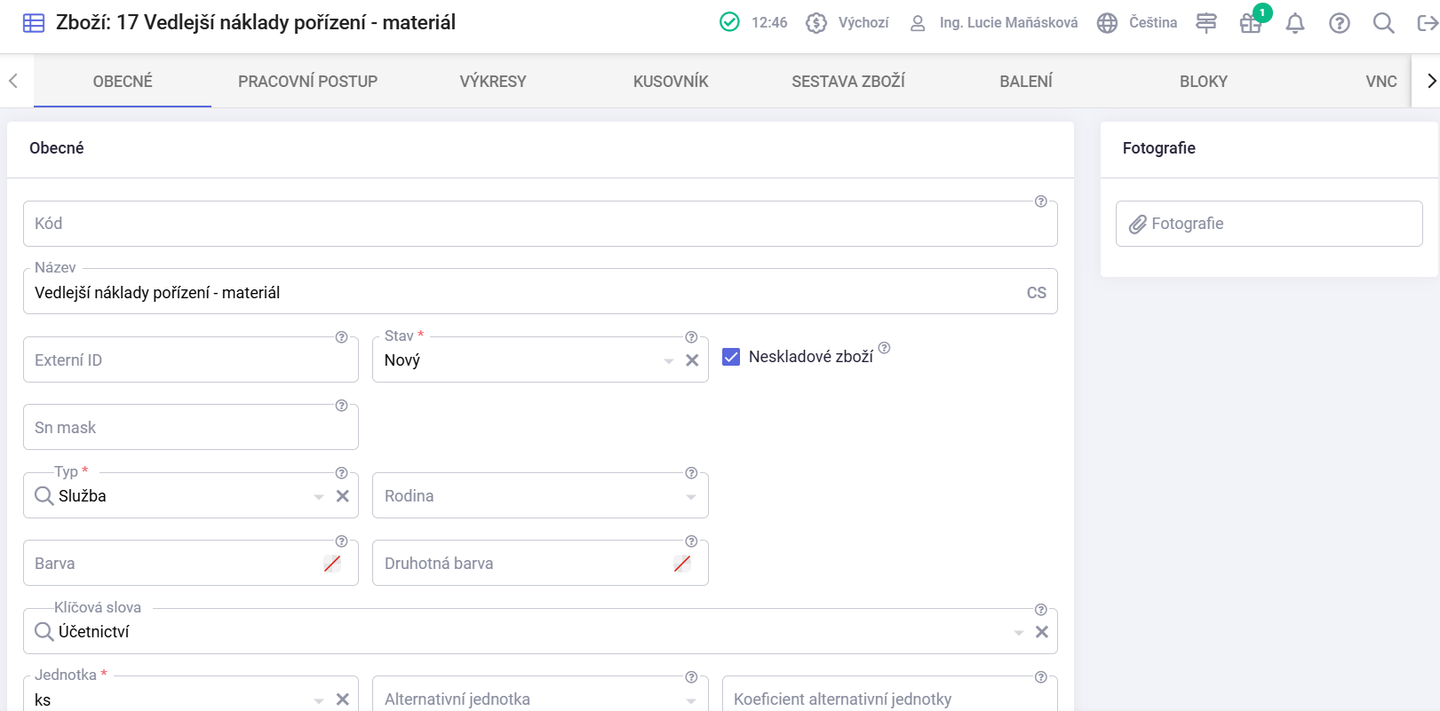Change the Čeština language setting
Image resolution: width=1440 pixels, height=711 pixels.
[1137, 23]
